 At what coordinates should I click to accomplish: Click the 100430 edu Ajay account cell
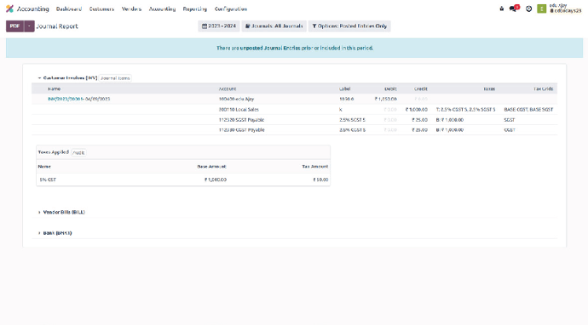click(x=236, y=100)
